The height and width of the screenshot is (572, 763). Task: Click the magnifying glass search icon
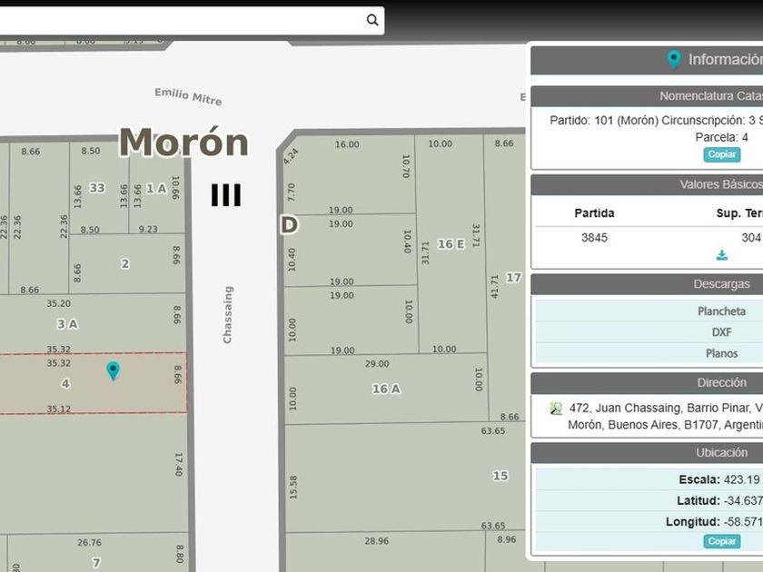[372, 20]
